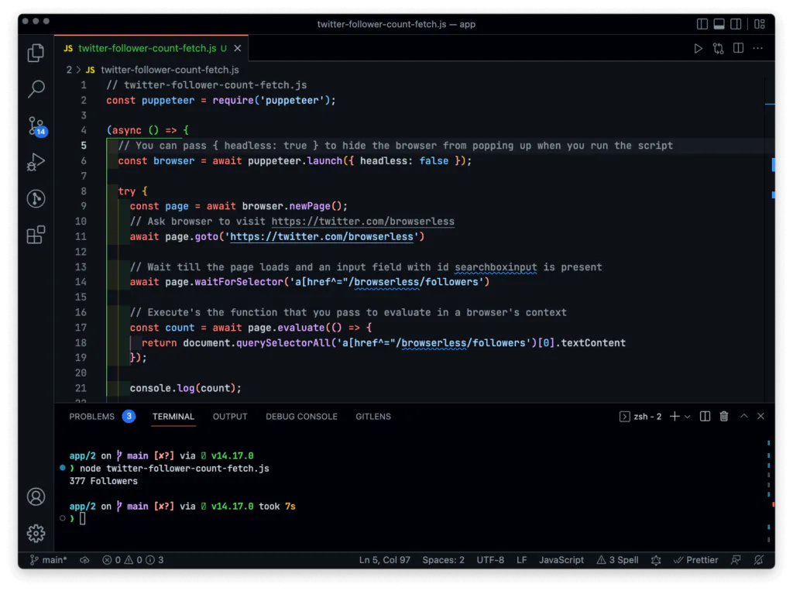Viewport: 793px width, 591px height.
Task: Click line number 8 in gutter
Action: (84, 191)
